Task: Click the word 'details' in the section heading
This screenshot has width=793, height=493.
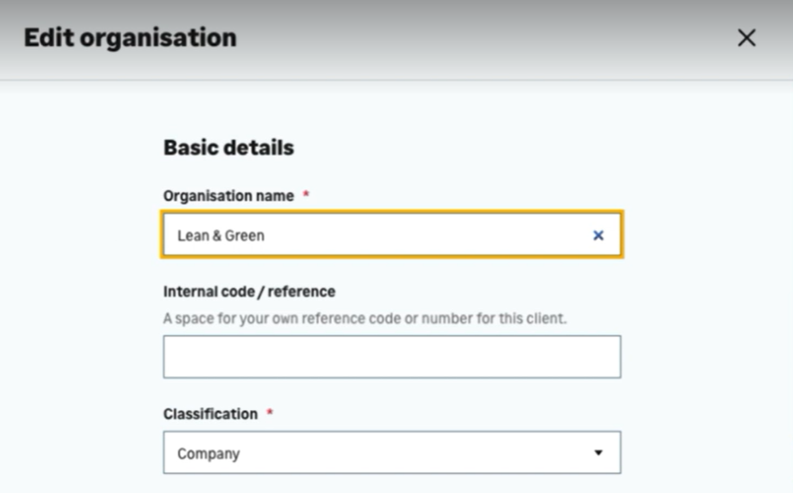Action: click(x=259, y=148)
